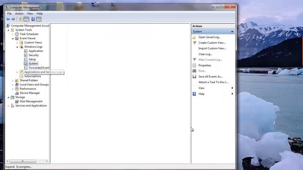Select Forwarded Events in the tree
The height and width of the screenshot is (170, 303).
pos(39,68)
